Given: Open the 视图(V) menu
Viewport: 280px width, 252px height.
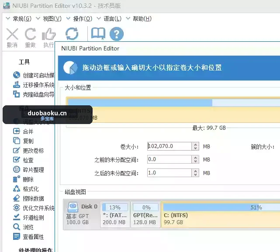Looking at the screenshot, I should coord(52,19).
